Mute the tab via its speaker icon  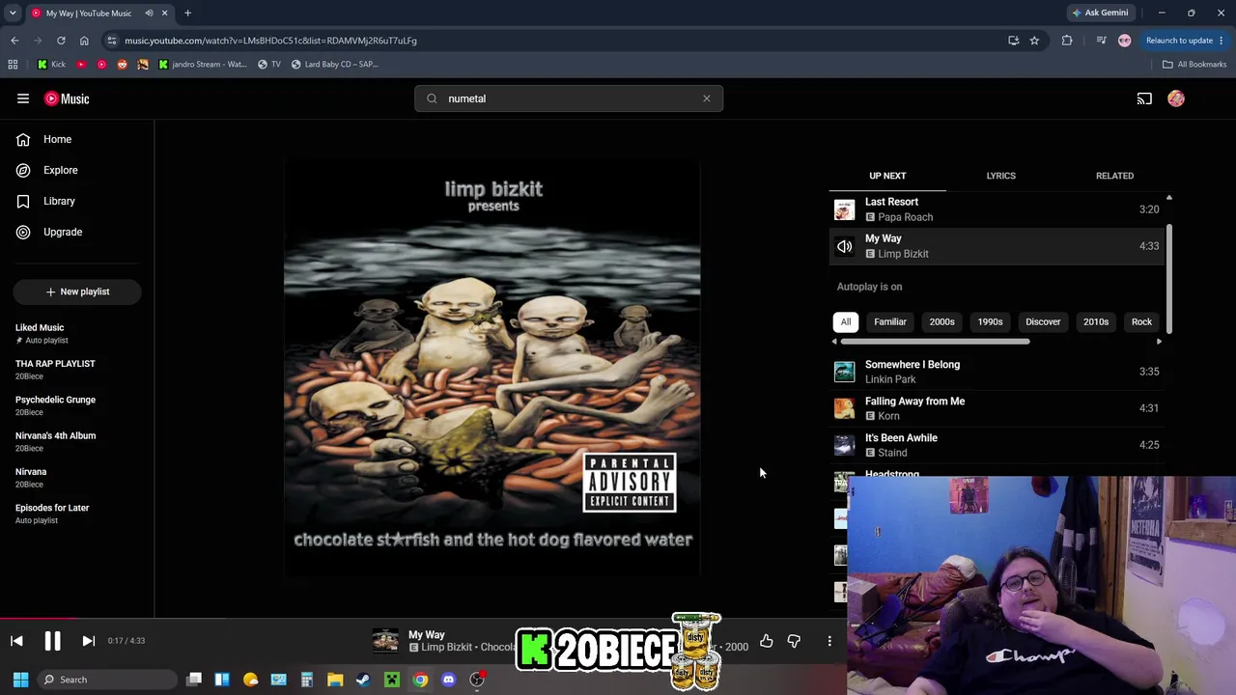click(149, 13)
